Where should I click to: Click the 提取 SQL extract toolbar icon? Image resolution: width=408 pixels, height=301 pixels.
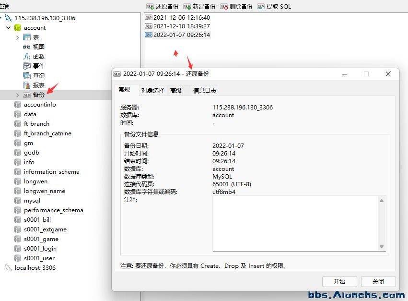(x=261, y=7)
